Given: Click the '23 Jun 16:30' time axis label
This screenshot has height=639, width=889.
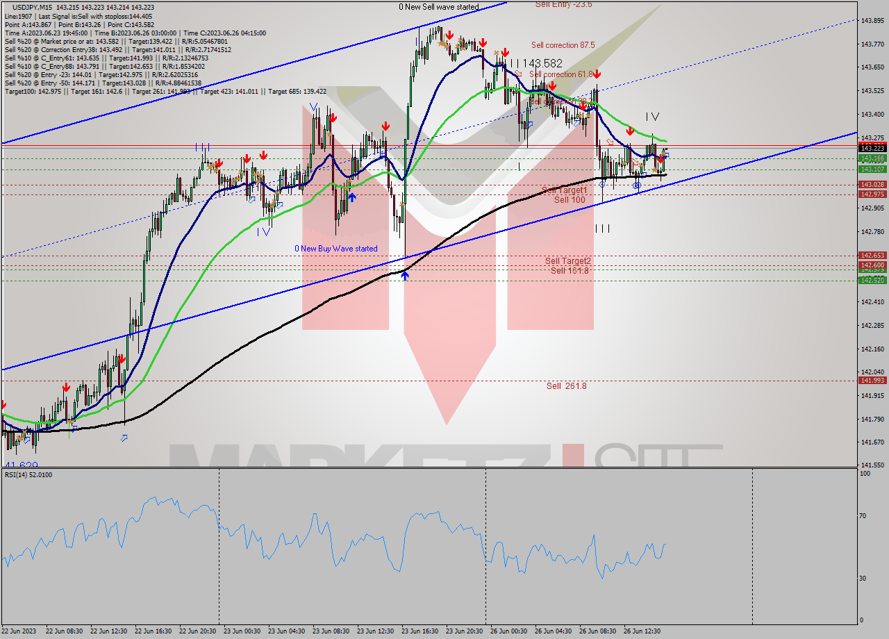Looking at the screenshot, I should [x=419, y=631].
